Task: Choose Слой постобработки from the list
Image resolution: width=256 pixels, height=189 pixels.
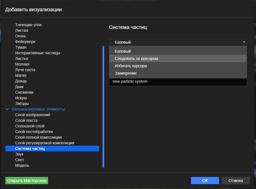Action: (x=34, y=132)
